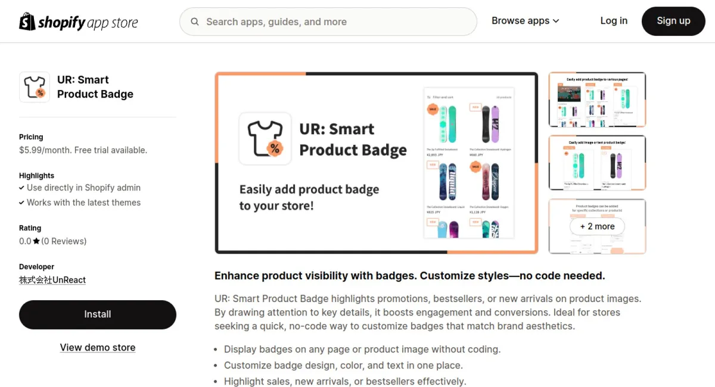This screenshot has width=715, height=387.
Task: Install the UR: Smart Product Badge app
Action: [x=98, y=314]
